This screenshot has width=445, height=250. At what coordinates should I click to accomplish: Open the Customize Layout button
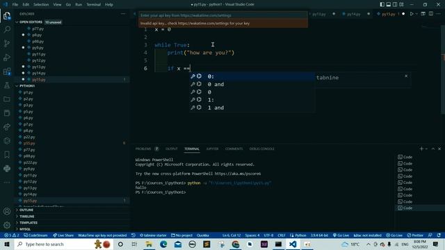[401, 5]
